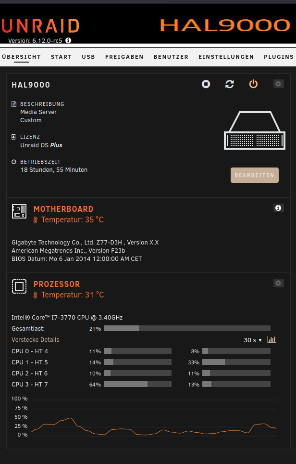This screenshot has height=464, width=296.
Task: Click the version info icon
Action: click(x=68, y=40)
